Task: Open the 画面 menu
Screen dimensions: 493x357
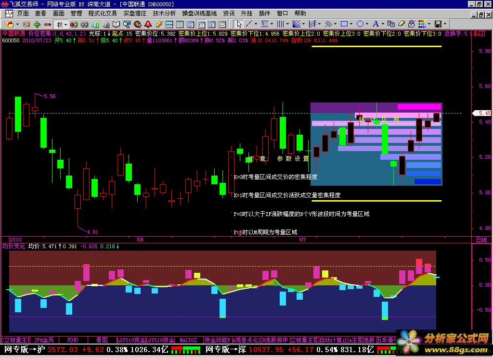Action: pyautogui.click(x=58, y=13)
